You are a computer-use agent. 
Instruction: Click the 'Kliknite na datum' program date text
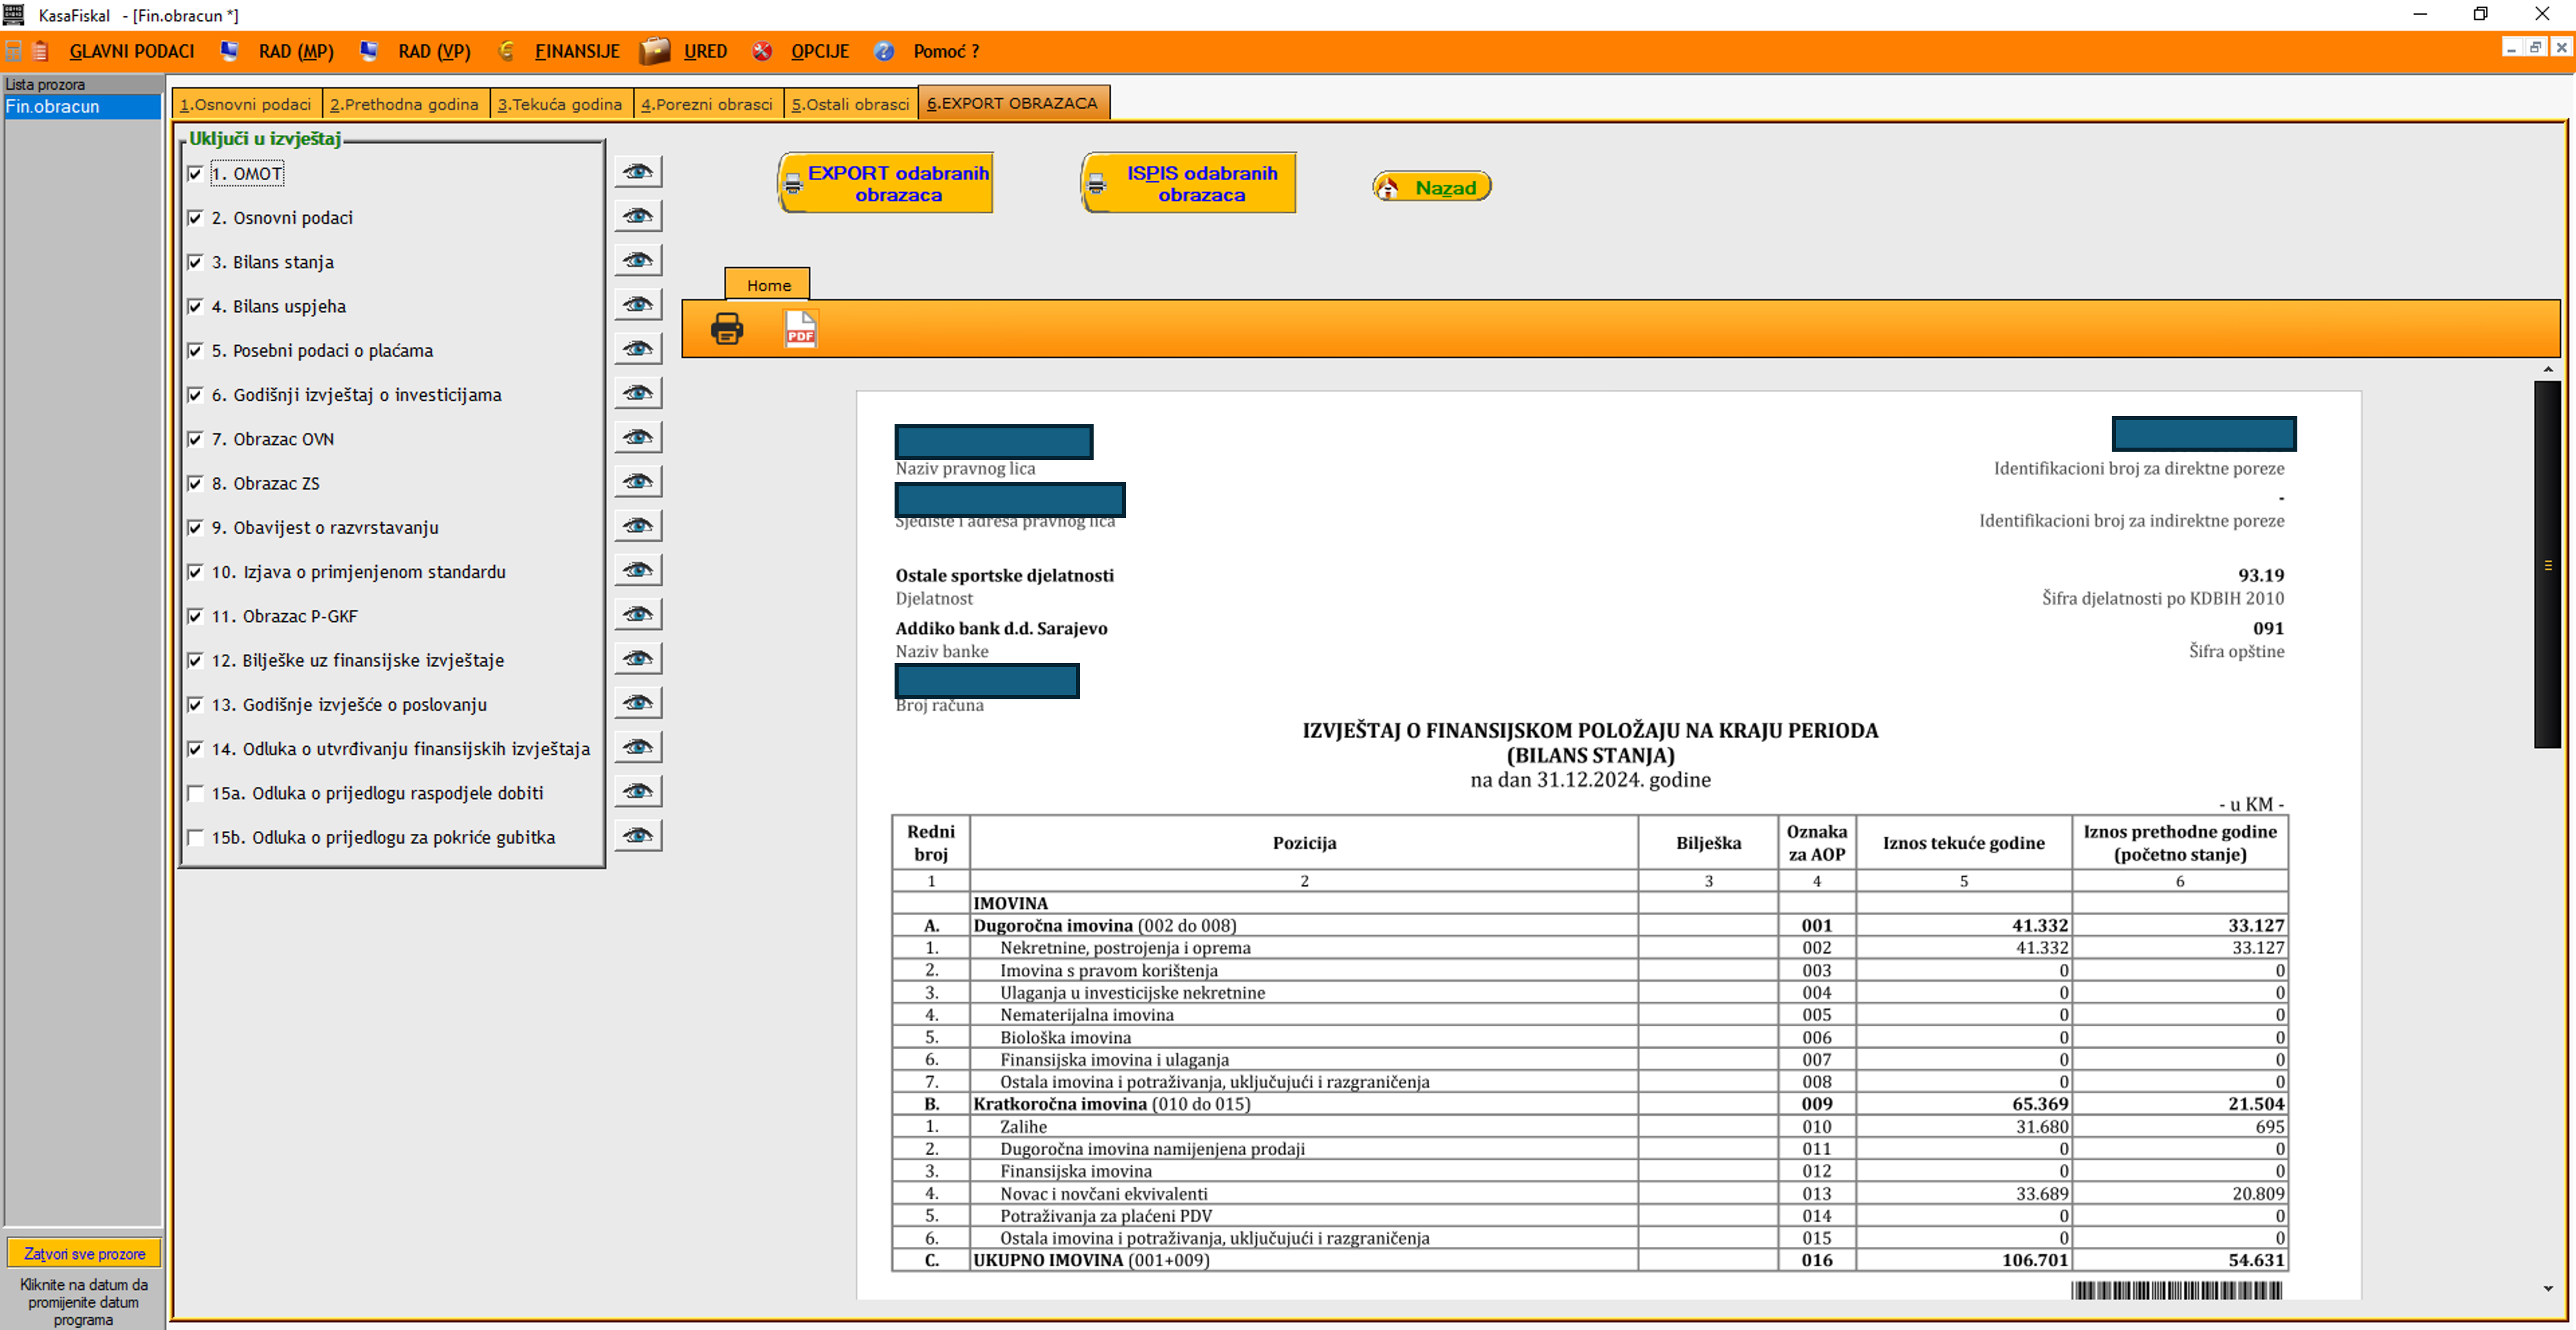click(x=84, y=1302)
